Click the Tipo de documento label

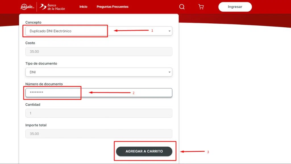(41, 63)
